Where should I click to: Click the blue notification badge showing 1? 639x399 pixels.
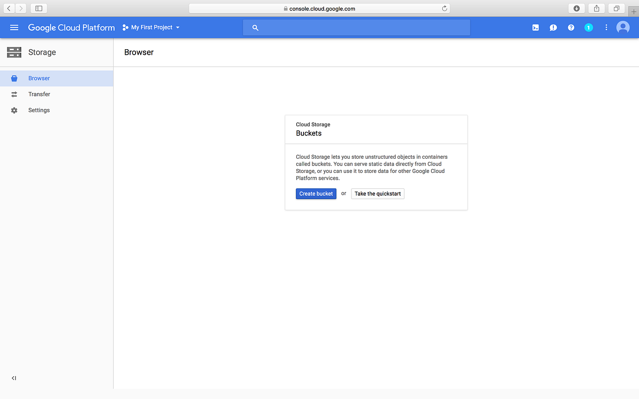pos(588,27)
